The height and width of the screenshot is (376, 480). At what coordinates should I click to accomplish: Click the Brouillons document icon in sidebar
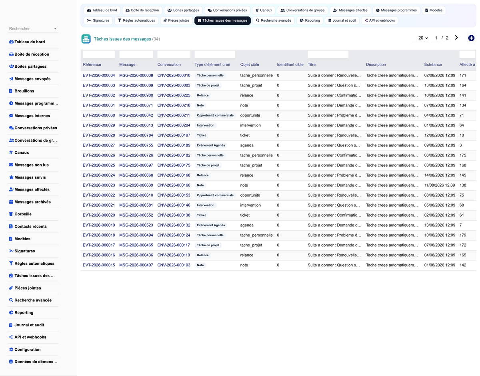11,91
